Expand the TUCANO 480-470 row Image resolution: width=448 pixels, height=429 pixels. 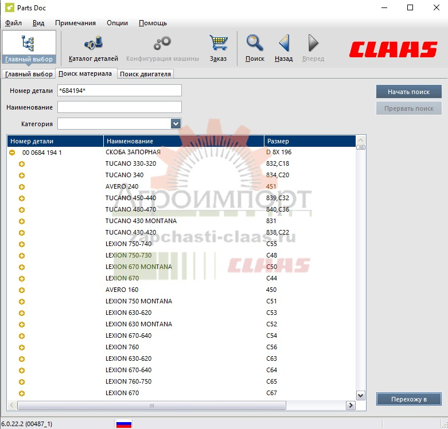(x=22, y=210)
